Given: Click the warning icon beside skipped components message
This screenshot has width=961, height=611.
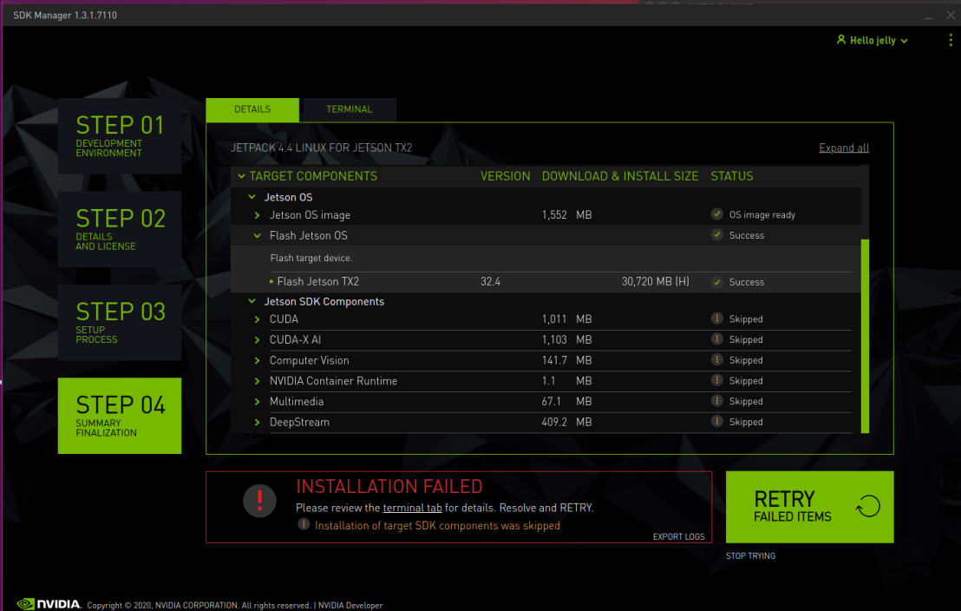Looking at the screenshot, I should click(304, 524).
